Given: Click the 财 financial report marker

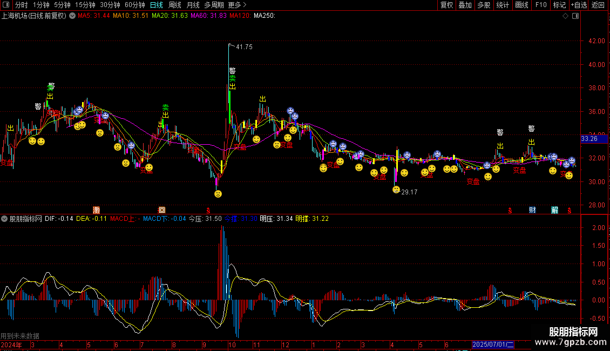Looking at the screenshot, I should [x=532, y=210].
